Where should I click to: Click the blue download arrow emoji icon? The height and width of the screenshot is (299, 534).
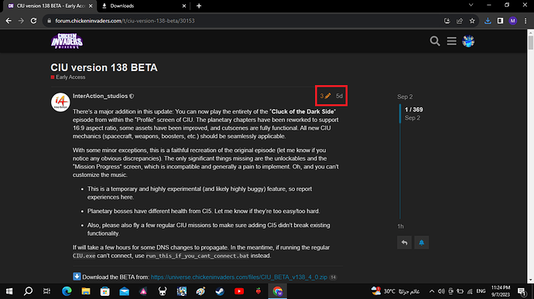coord(77,277)
